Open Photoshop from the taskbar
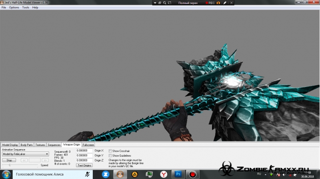This screenshot has width=320, height=179. point(178,174)
